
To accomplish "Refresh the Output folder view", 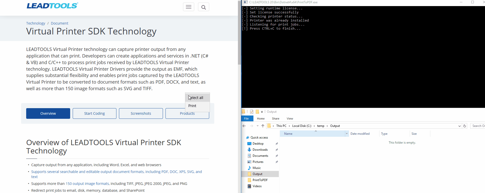I will coord(465,126).
